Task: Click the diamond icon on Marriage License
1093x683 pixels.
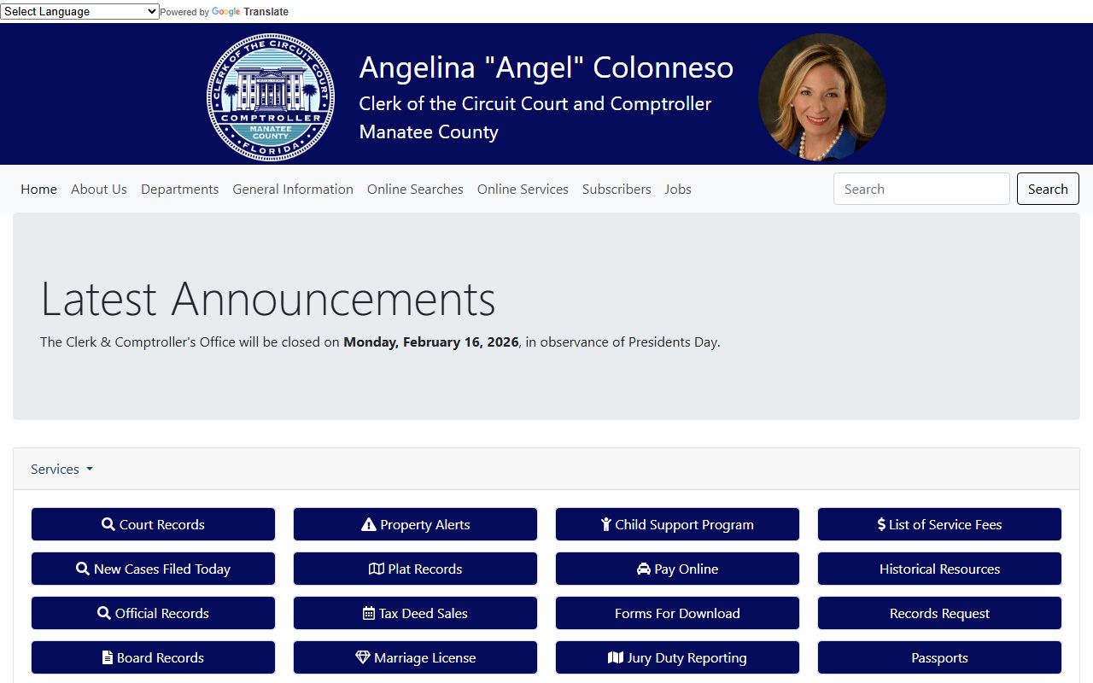Action: [363, 657]
